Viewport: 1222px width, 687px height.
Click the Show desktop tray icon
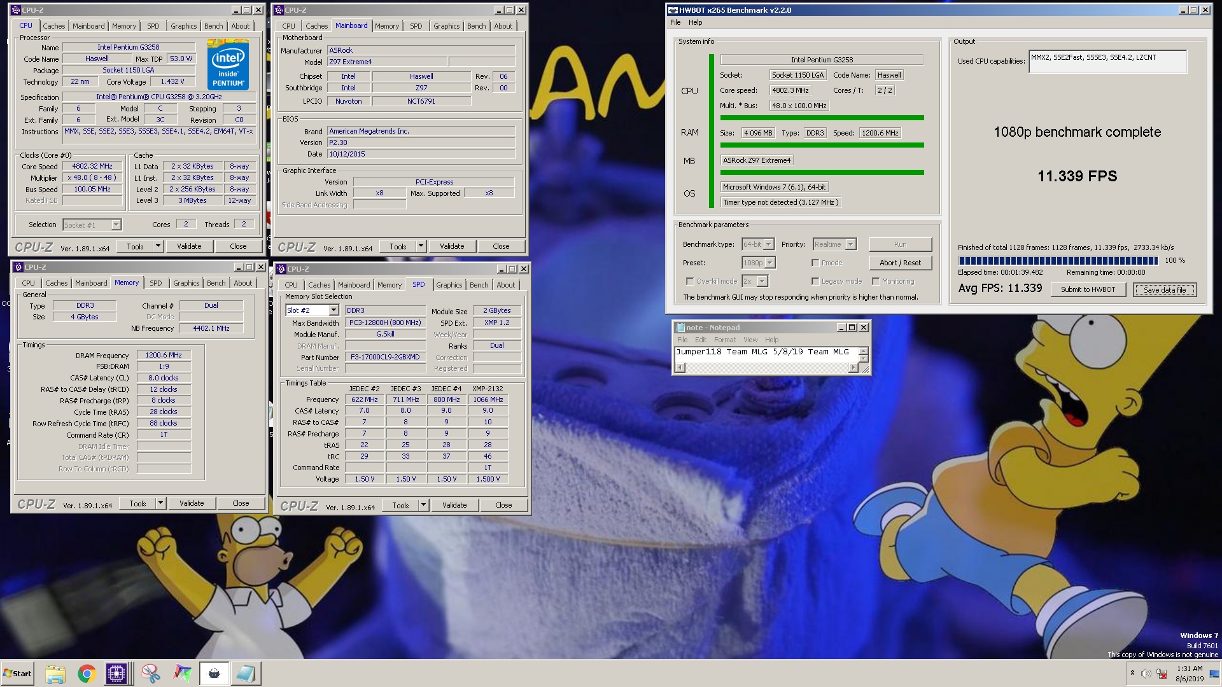tap(1214, 674)
